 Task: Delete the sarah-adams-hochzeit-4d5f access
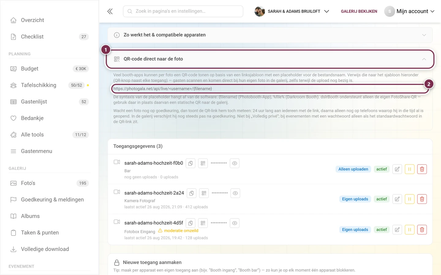tap(422, 230)
